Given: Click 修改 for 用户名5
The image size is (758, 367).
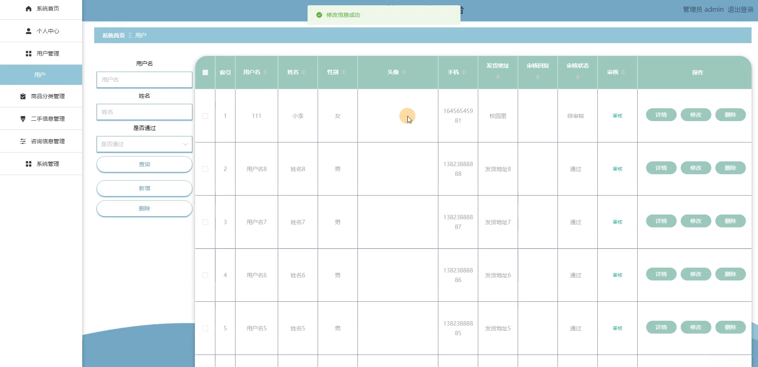Looking at the screenshot, I should [696, 327].
